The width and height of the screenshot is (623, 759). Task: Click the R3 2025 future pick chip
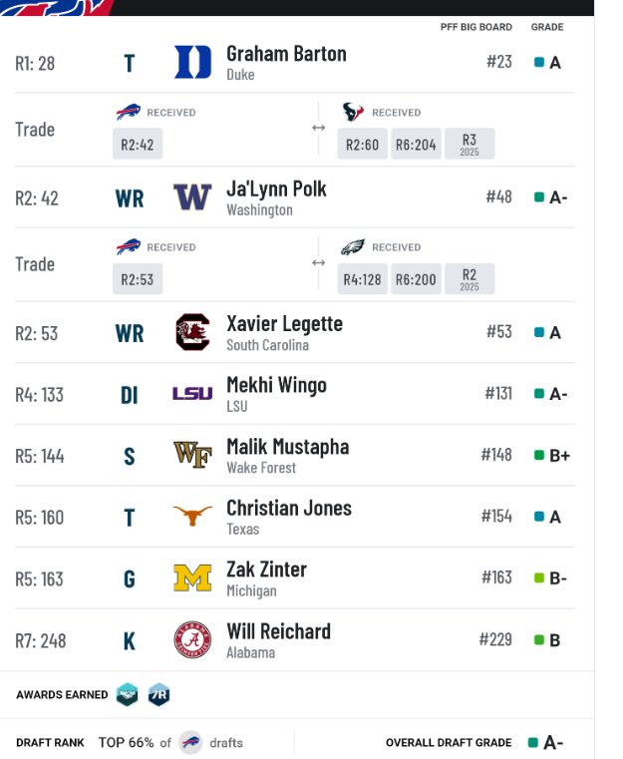point(469,144)
